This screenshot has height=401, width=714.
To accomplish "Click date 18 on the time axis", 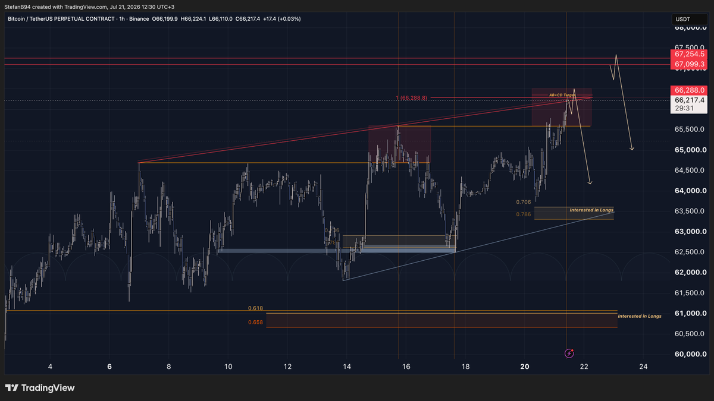I will pyautogui.click(x=465, y=367).
